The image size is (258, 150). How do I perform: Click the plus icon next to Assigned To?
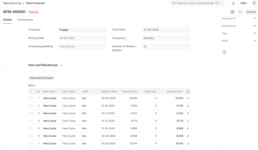pyautogui.click(x=254, y=18)
